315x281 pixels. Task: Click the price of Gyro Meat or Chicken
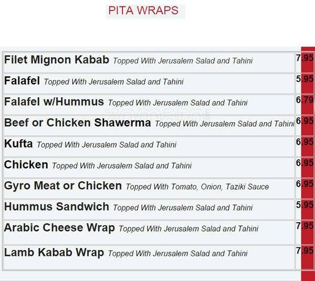(x=304, y=184)
